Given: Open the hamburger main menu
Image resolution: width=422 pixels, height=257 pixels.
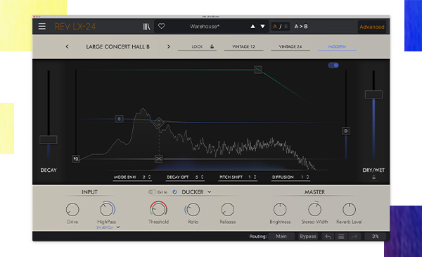Looking at the screenshot, I should [x=41, y=26].
